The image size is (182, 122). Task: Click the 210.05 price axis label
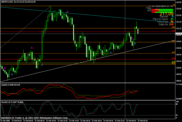(179, 68)
